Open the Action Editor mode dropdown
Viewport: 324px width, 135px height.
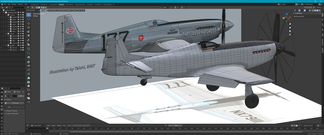point(38,125)
